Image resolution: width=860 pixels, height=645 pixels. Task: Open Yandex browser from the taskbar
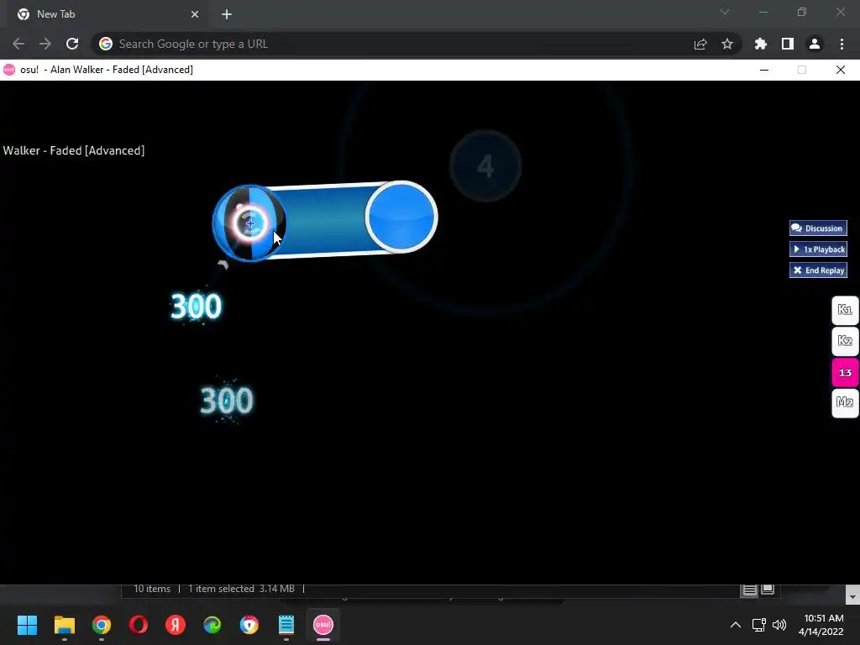[x=176, y=625]
